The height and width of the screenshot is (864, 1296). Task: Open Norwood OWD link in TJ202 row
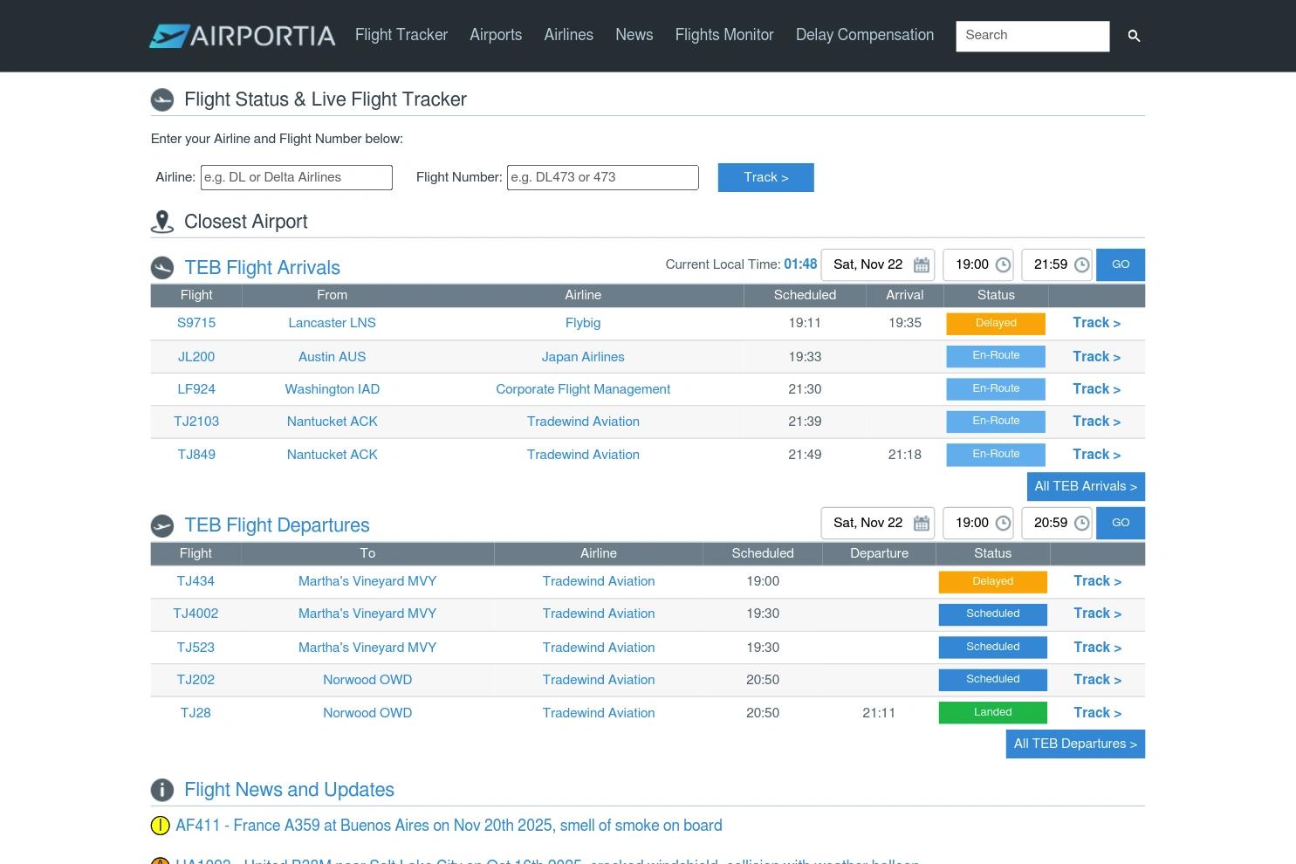point(367,680)
